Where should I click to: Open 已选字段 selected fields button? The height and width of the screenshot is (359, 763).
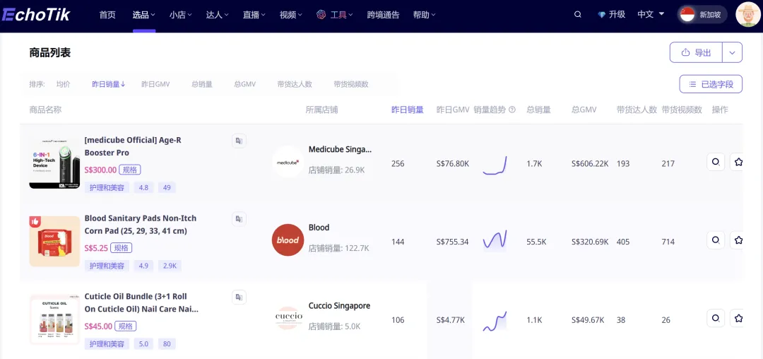click(x=711, y=84)
